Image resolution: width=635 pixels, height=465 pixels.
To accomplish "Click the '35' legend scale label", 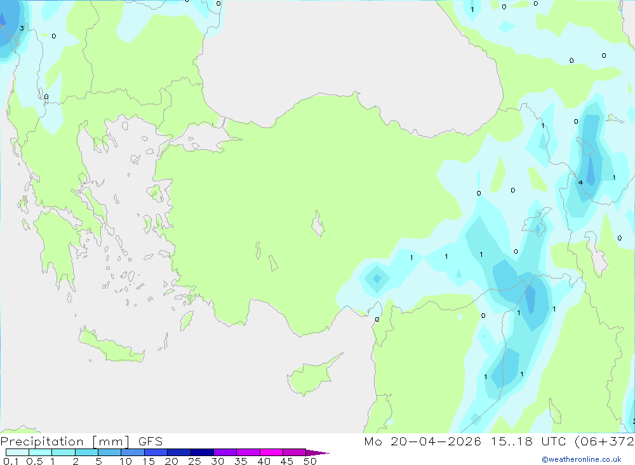I will (x=241, y=461).
